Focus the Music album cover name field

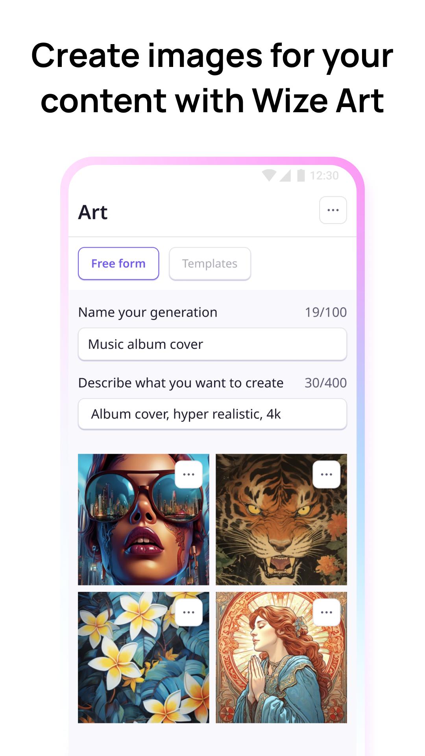[213, 344]
